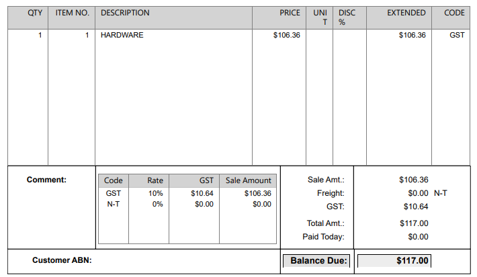Screen dimensions: 477x277
Task: Click the DISC % column header
Action: pyautogui.click(x=347, y=17)
